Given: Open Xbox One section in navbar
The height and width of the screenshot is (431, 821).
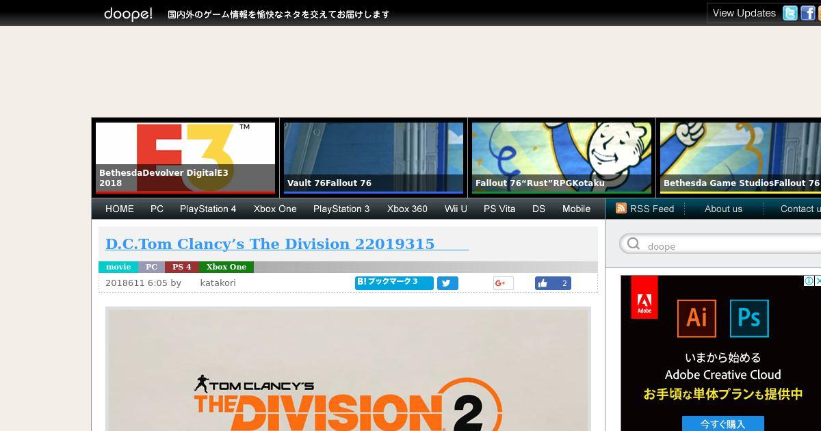Looking at the screenshot, I should click(275, 209).
